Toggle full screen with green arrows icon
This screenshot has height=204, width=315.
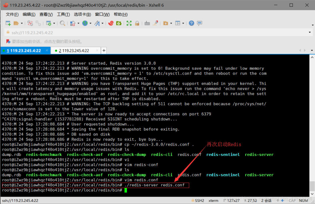coord(129,23)
